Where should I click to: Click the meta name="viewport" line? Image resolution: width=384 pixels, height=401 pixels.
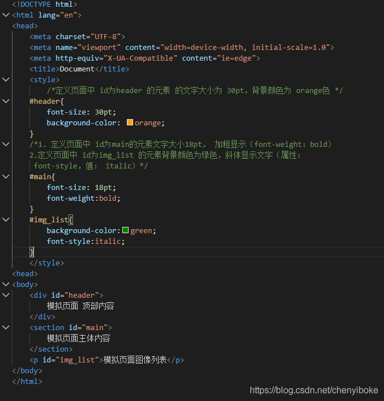pos(182,48)
